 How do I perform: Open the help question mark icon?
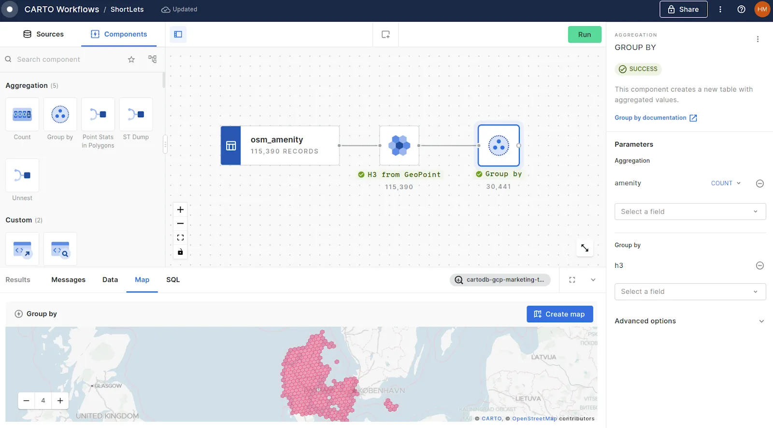point(741,9)
